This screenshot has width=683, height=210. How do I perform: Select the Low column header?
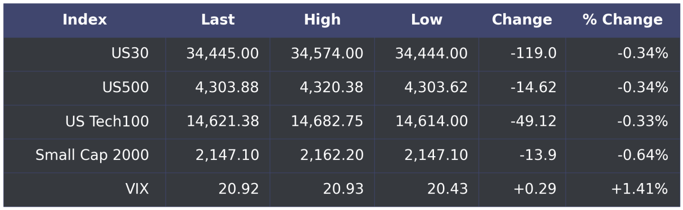coord(426,20)
